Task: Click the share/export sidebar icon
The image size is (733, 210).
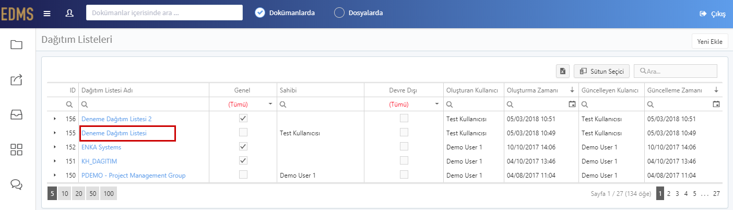Action: pyautogui.click(x=17, y=80)
